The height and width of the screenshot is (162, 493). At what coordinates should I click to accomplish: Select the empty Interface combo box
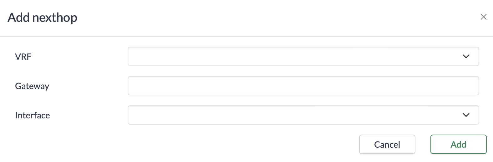point(303,115)
